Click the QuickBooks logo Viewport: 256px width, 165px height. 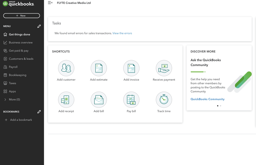point(18,4)
